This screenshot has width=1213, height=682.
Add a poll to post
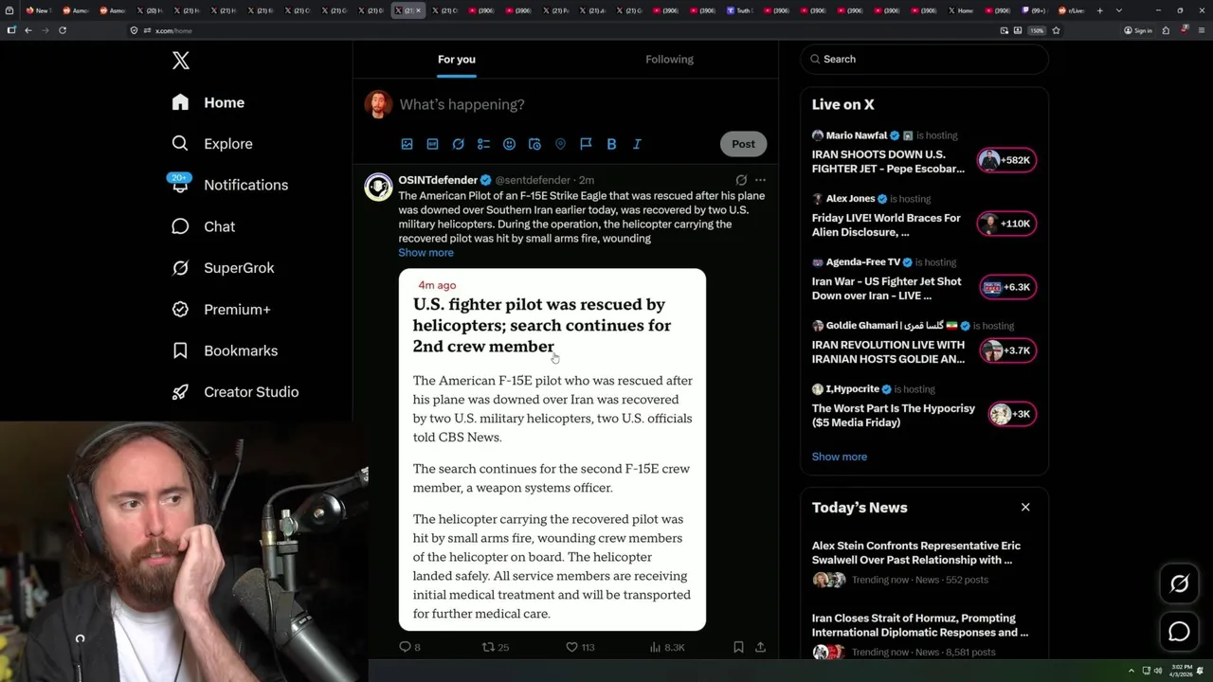(483, 144)
